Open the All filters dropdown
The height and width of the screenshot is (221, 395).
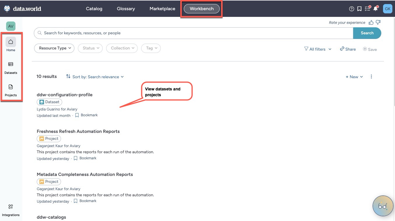point(318,49)
